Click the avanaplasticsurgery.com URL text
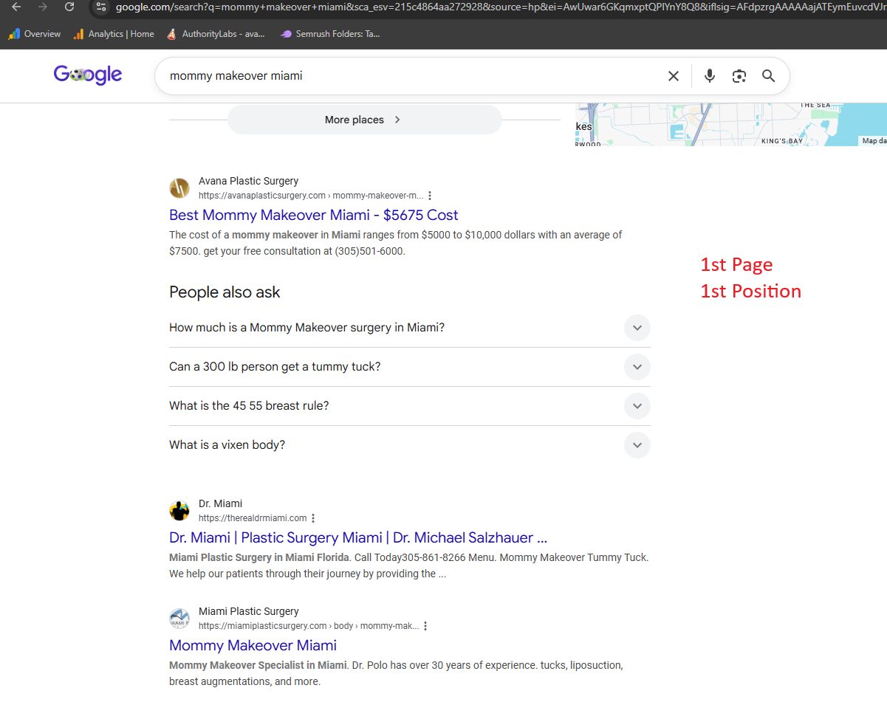Viewport: 887px width, 719px height. [311, 196]
